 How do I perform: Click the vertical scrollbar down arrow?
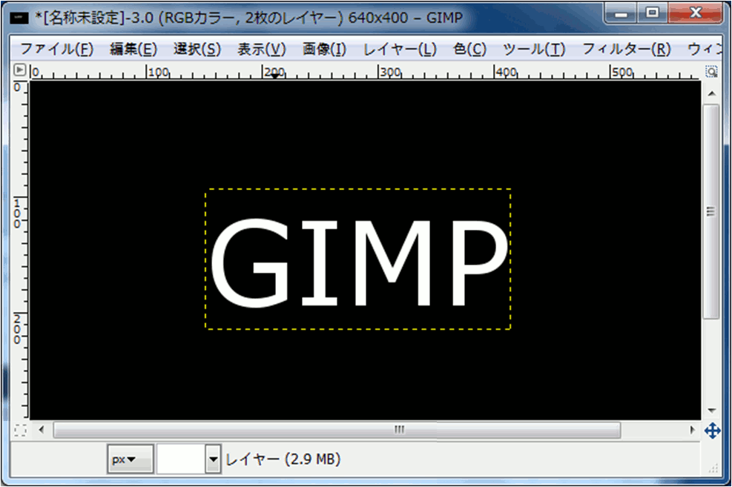(x=711, y=410)
